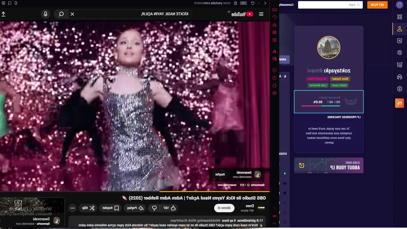Click the zoktayaşkı profile avatar
This screenshot has height=229, width=407.
(x=329, y=48)
